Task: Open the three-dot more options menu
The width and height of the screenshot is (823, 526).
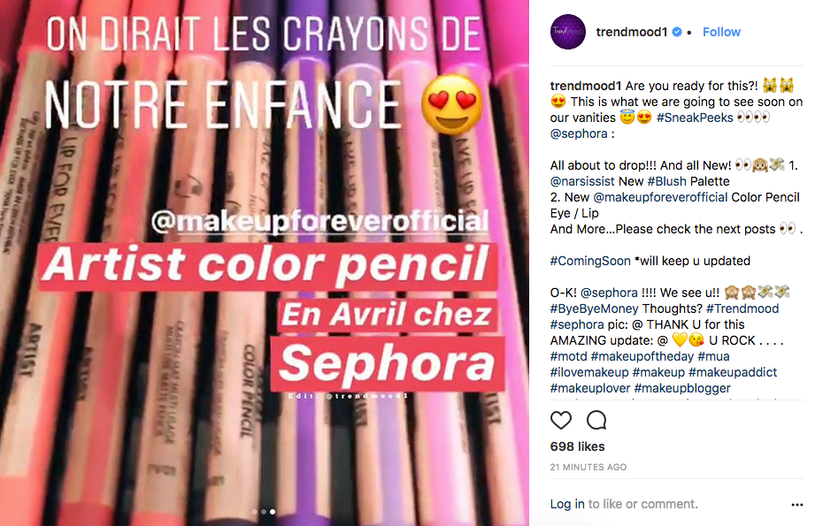Action: (x=796, y=505)
